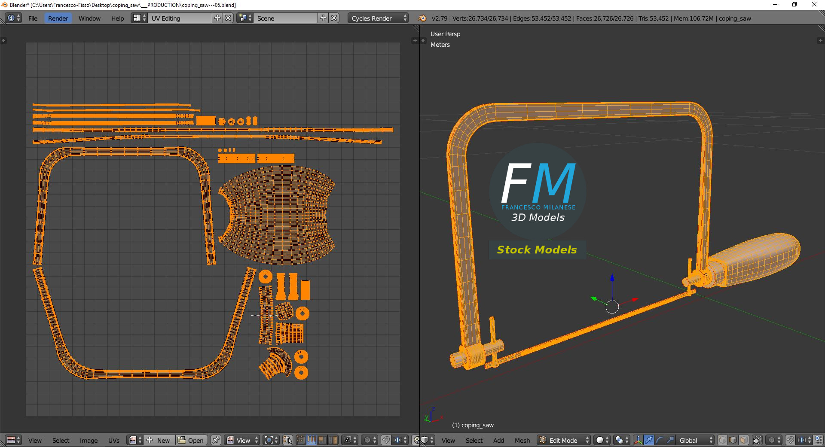This screenshot has height=447, width=825.
Task: Click the Scene name field
Action: (x=286, y=18)
